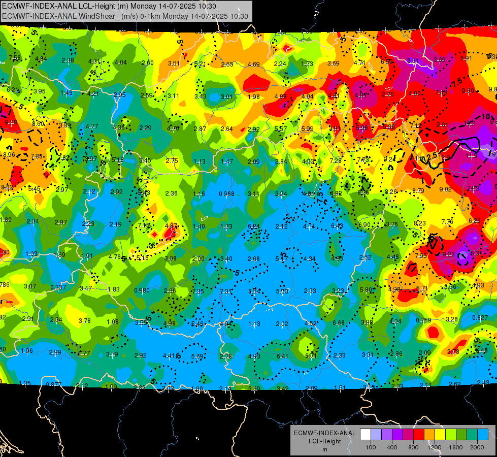Click the legend label '1200'

(434, 447)
